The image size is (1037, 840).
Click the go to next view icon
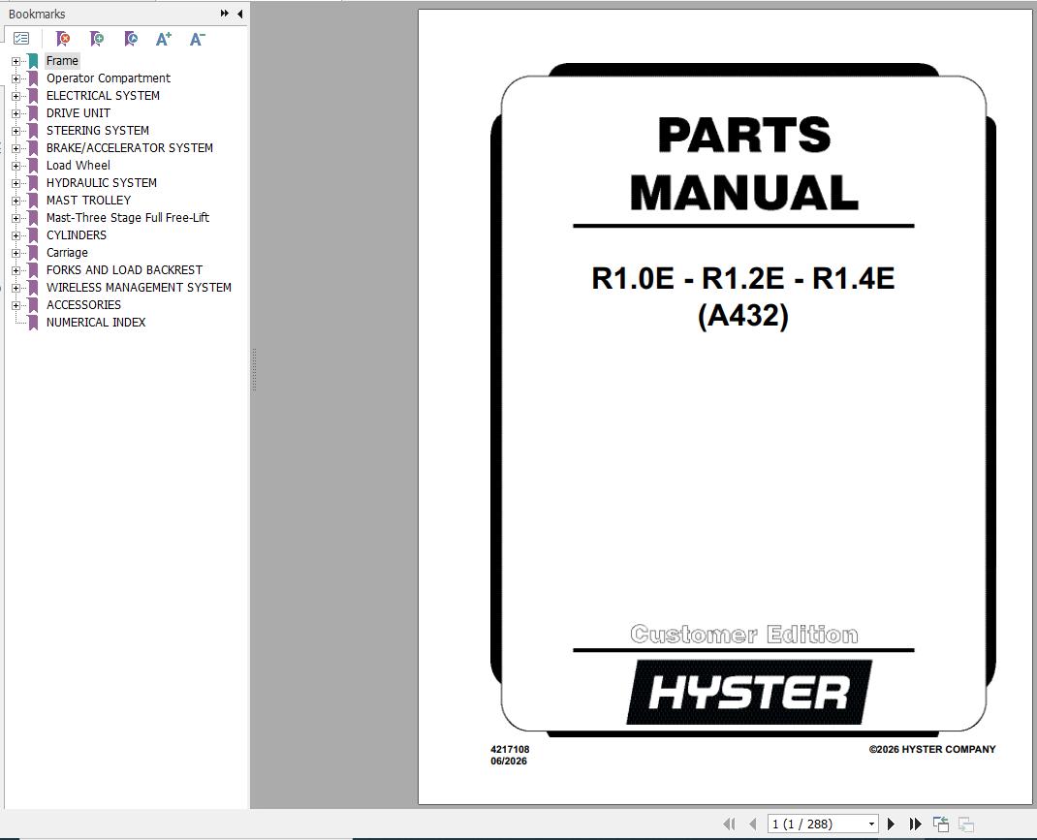pyautogui.click(x=965, y=824)
